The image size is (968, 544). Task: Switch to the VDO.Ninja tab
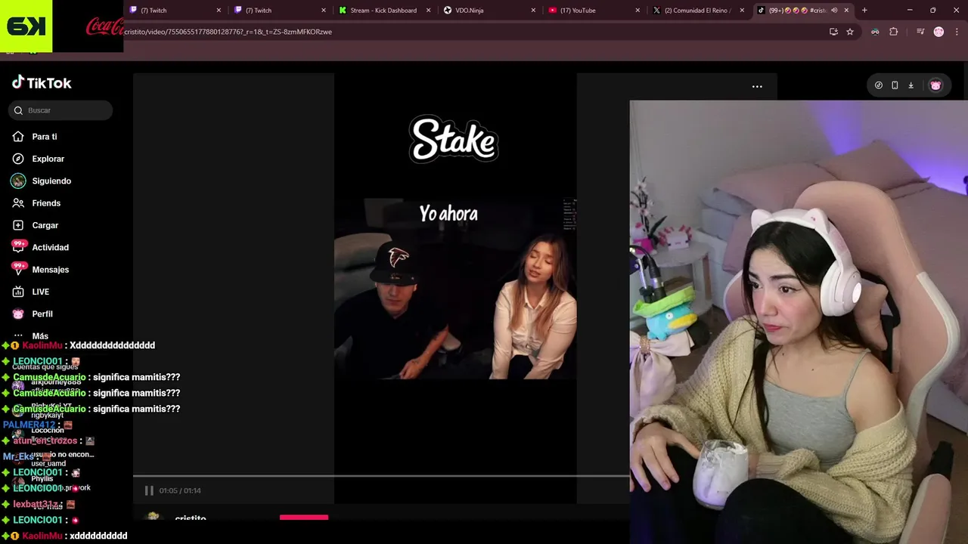pyautogui.click(x=489, y=11)
